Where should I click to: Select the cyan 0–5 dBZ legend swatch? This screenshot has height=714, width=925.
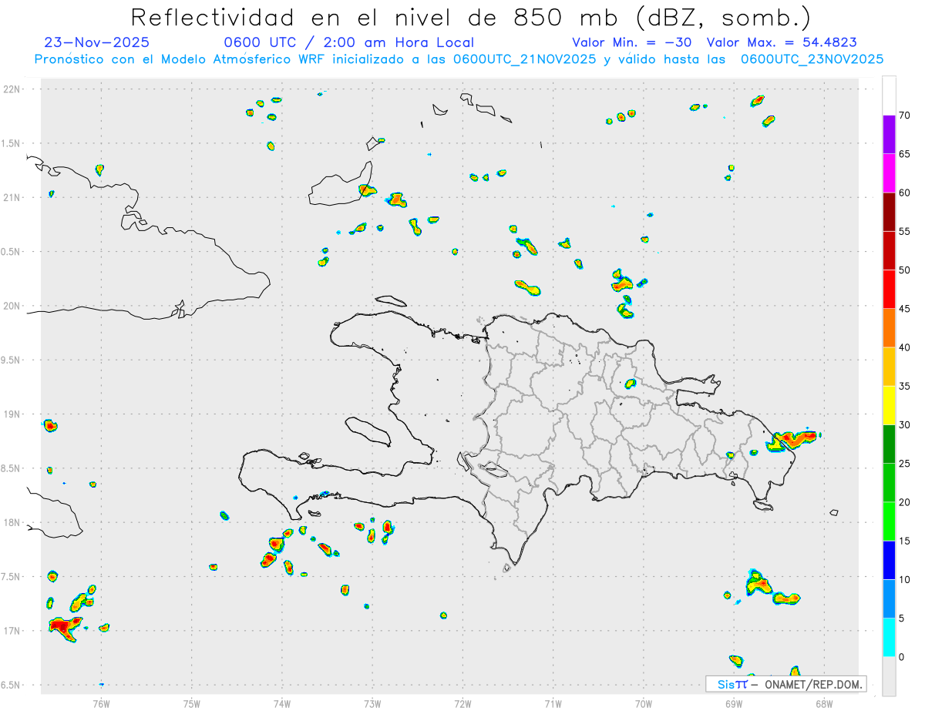[x=889, y=638]
